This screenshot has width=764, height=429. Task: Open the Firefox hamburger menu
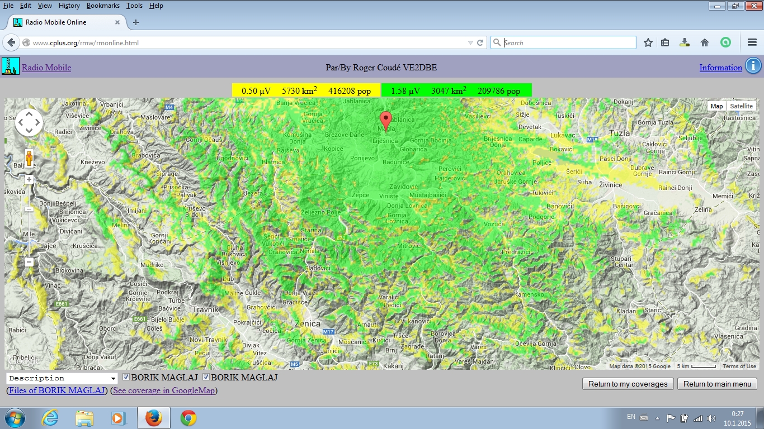pyautogui.click(x=752, y=42)
